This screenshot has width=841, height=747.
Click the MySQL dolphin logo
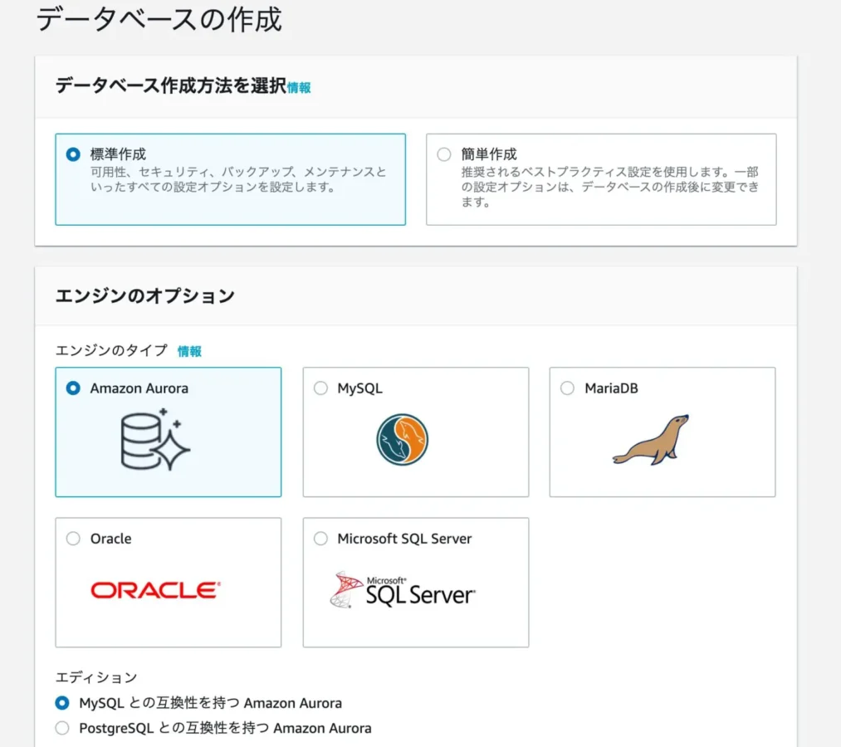(402, 440)
